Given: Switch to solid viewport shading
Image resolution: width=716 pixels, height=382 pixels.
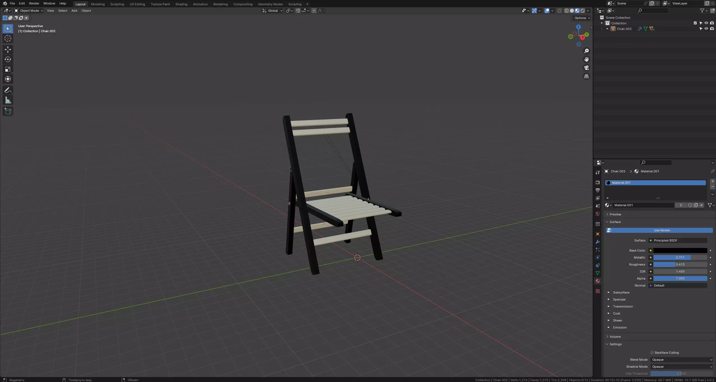Looking at the screenshot, I should pyautogui.click(x=572, y=11).
